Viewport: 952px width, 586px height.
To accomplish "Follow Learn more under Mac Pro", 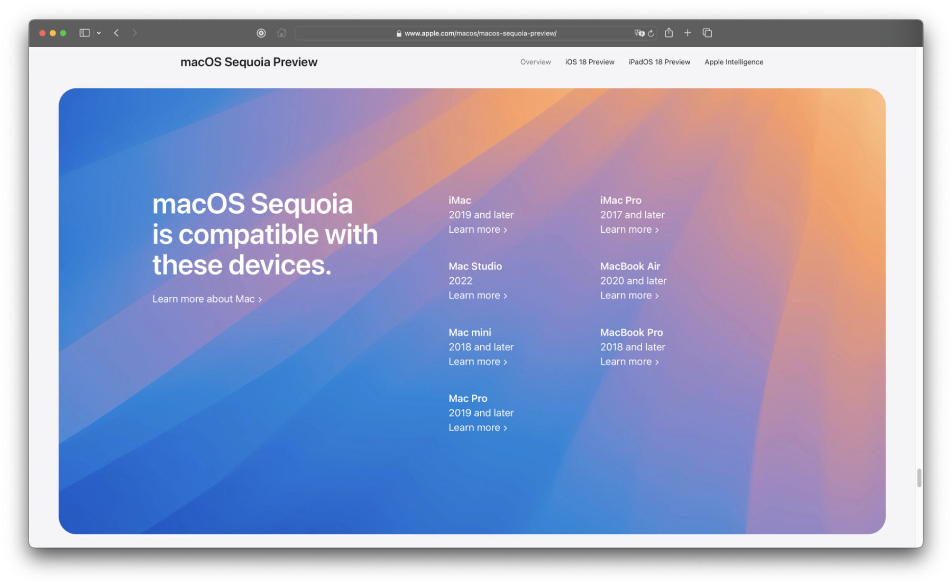I will tap(478, 428).
